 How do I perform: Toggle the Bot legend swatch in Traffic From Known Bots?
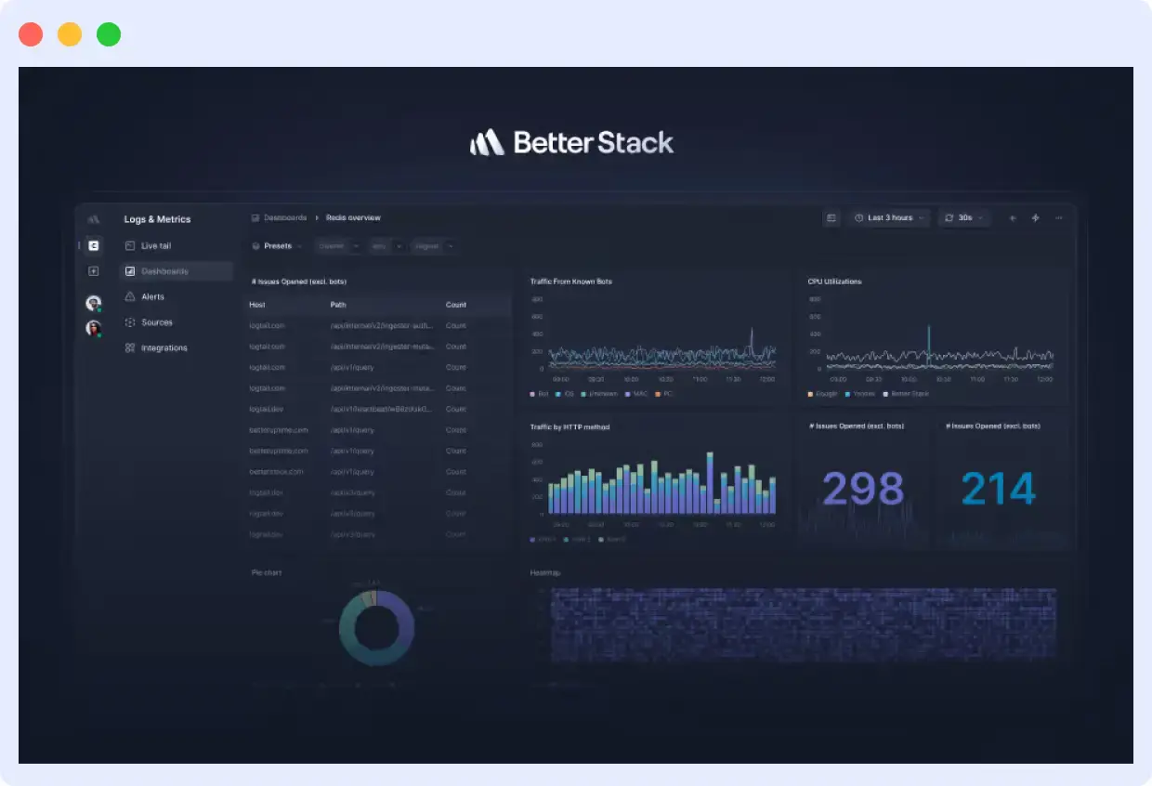coord(532,394)
